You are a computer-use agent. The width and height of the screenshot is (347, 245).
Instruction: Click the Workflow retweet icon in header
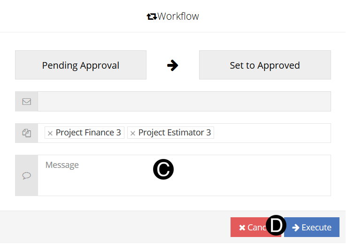(x=152, y=16)
